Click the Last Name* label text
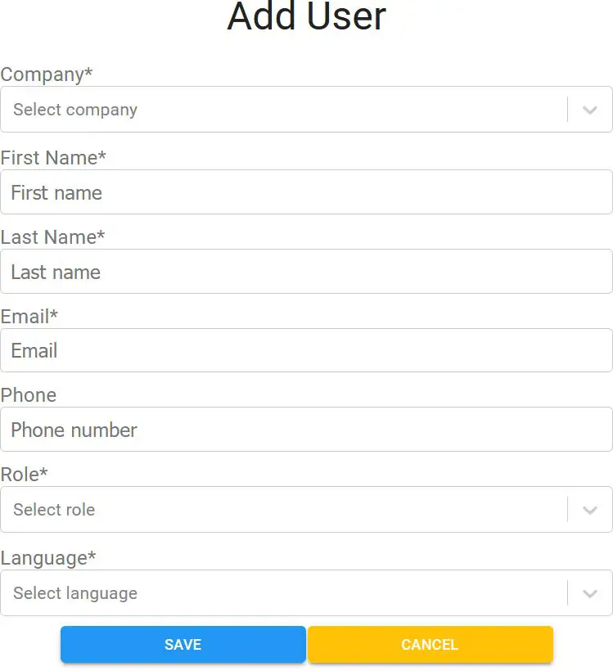 pyautogui.click(x=53, y=237)
